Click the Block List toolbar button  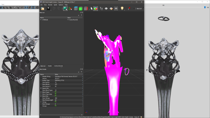coord(139,9)
